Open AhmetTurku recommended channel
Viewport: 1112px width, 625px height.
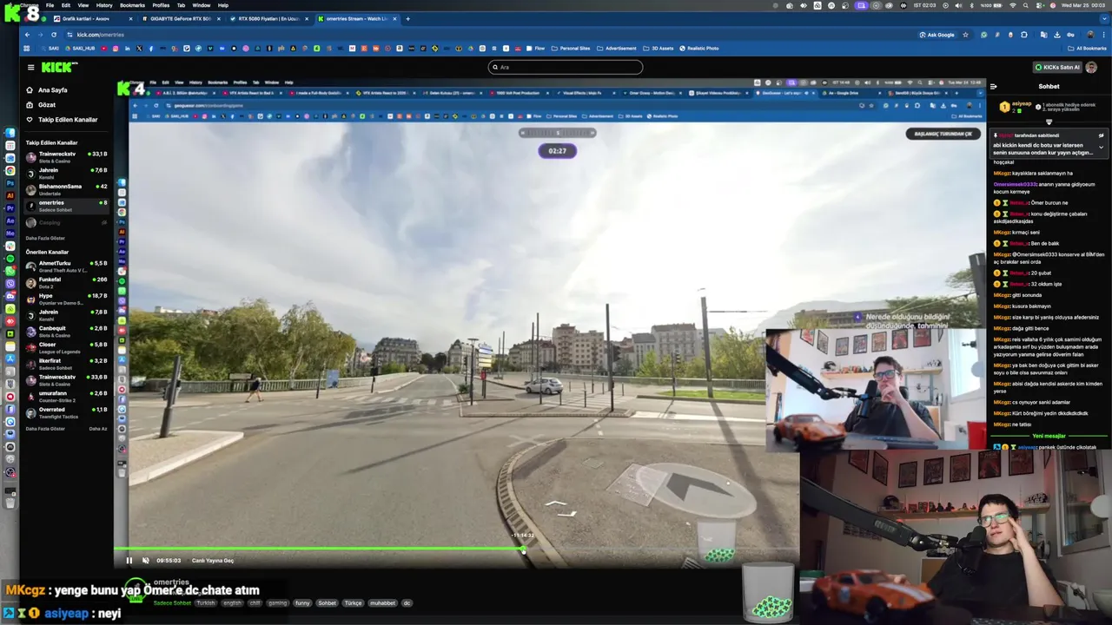[66, 266]
